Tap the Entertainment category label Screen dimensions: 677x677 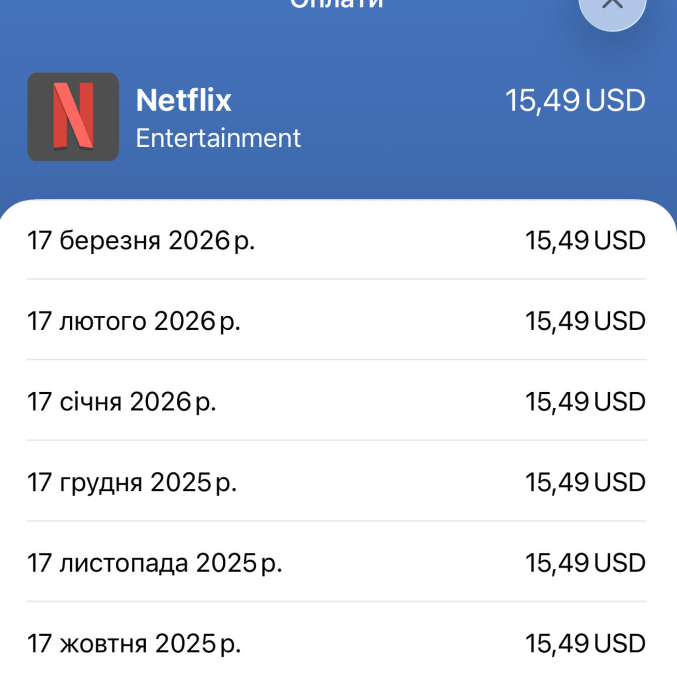[x=218, y=138]
